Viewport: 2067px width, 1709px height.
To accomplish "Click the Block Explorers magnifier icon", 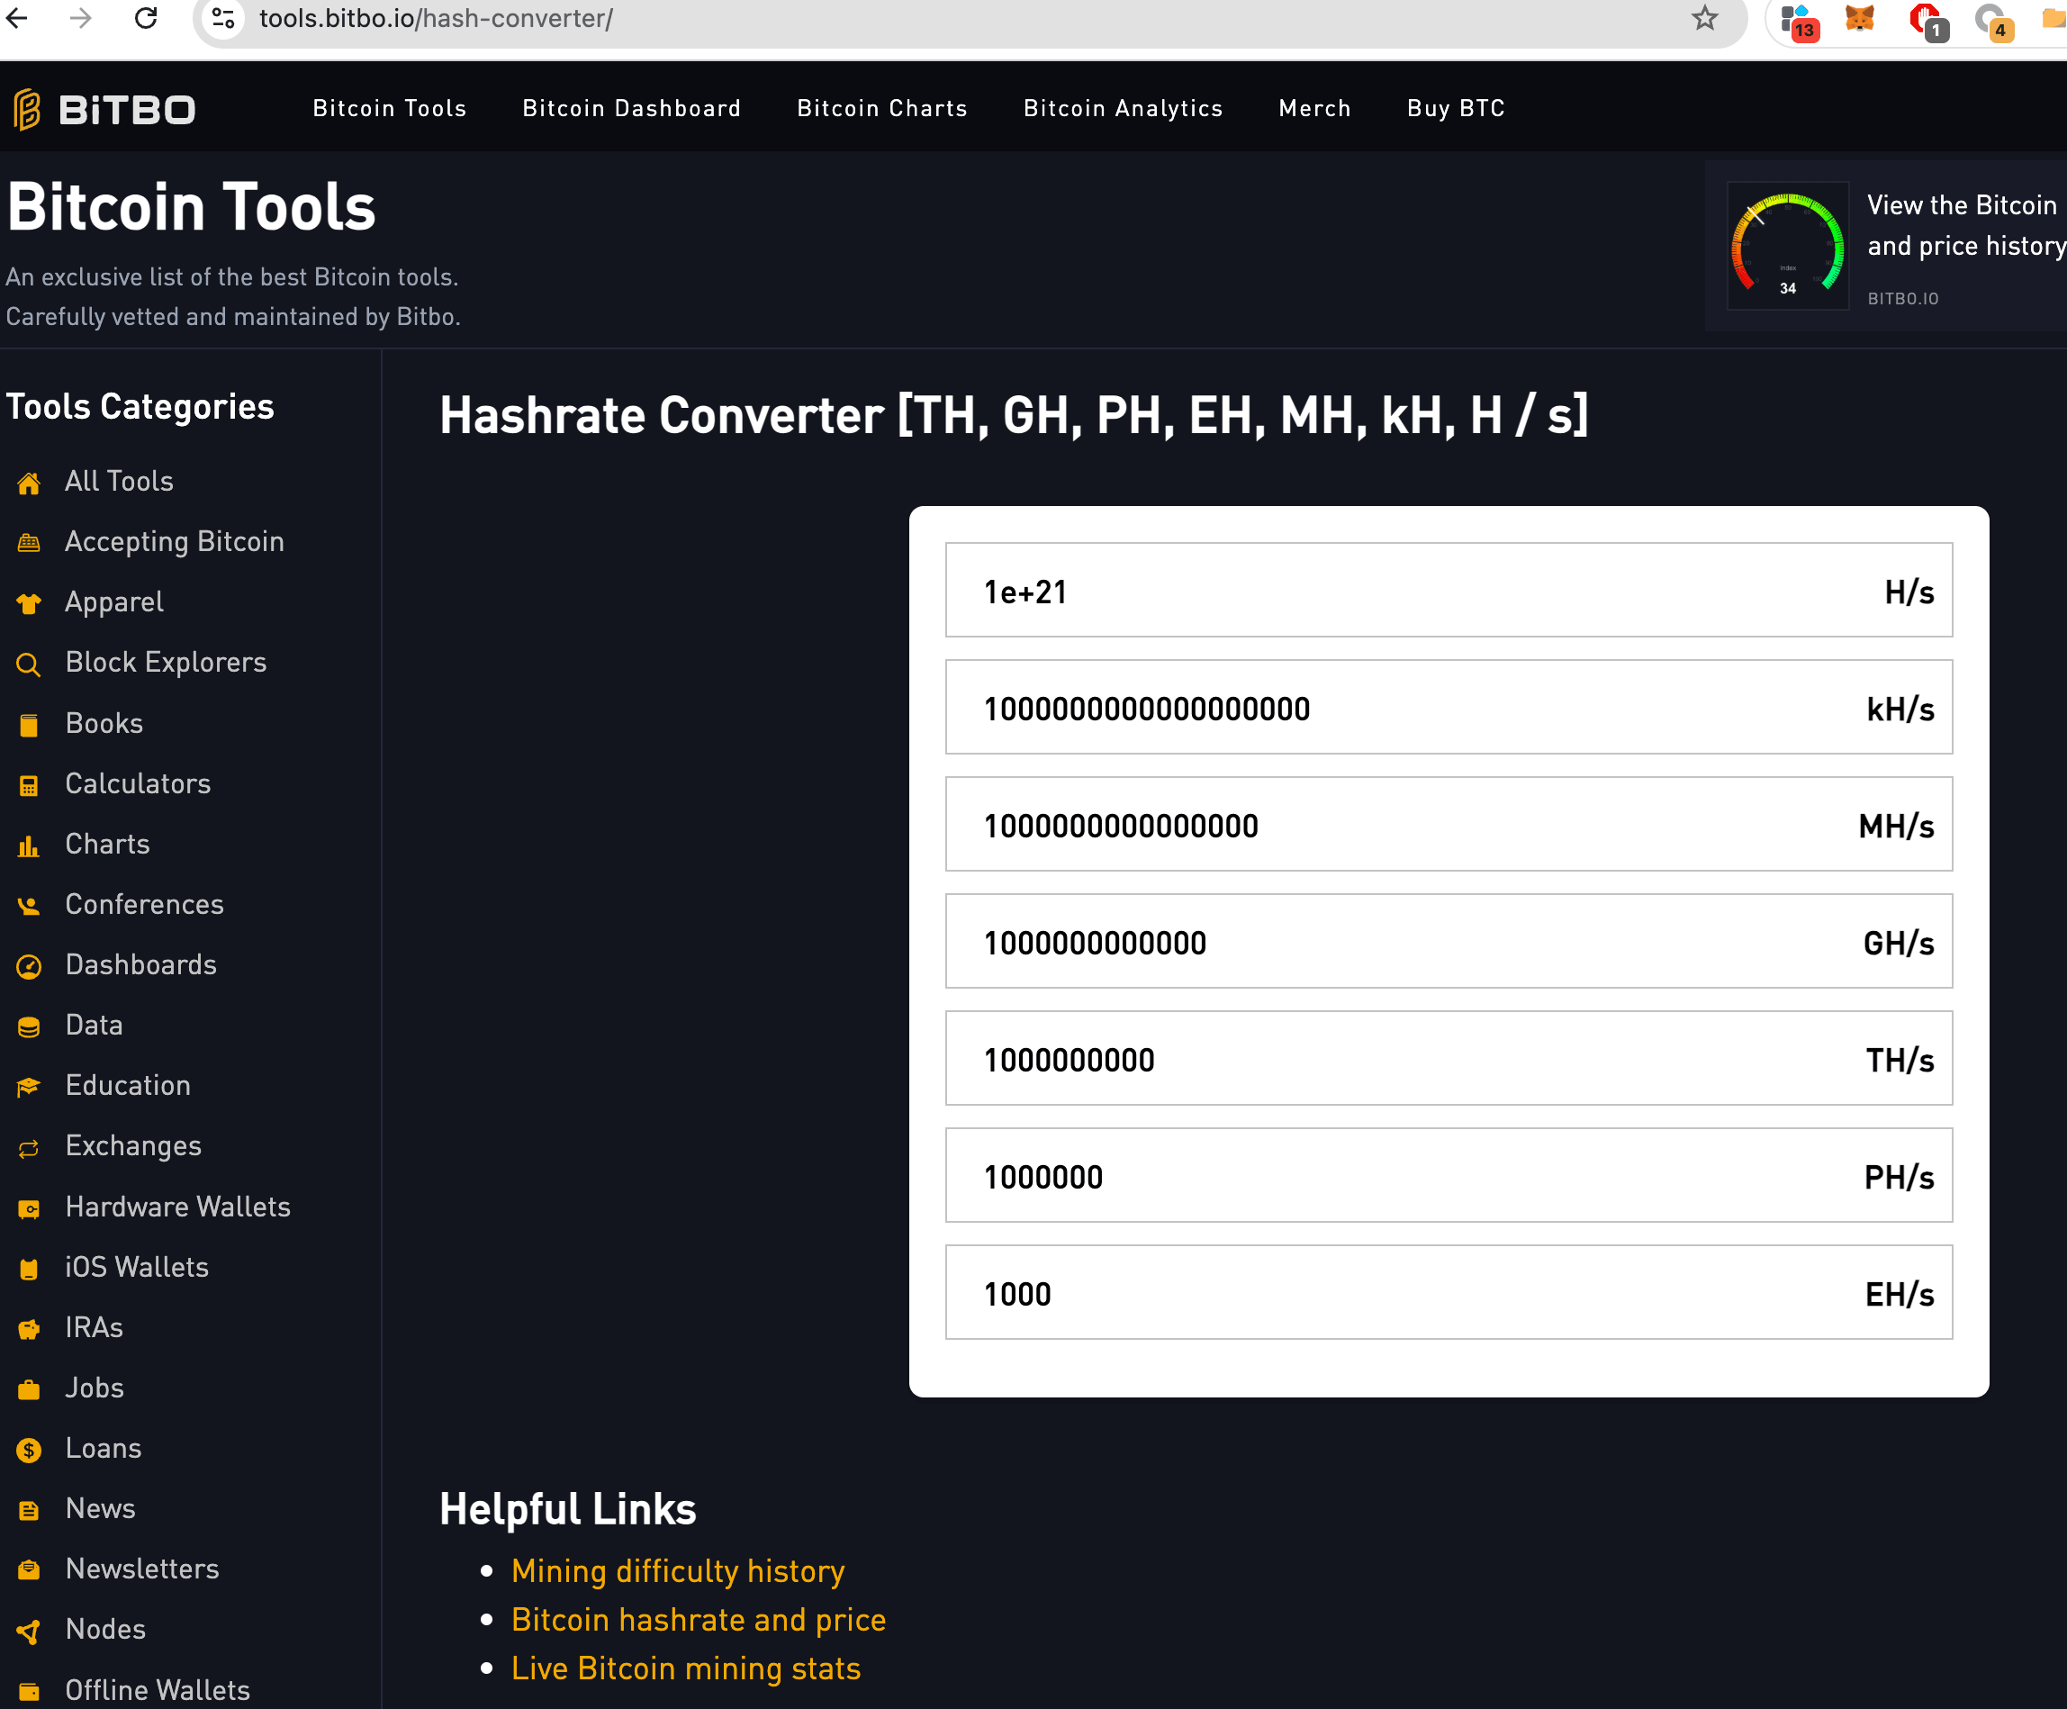I will click(x=29, y=665).
